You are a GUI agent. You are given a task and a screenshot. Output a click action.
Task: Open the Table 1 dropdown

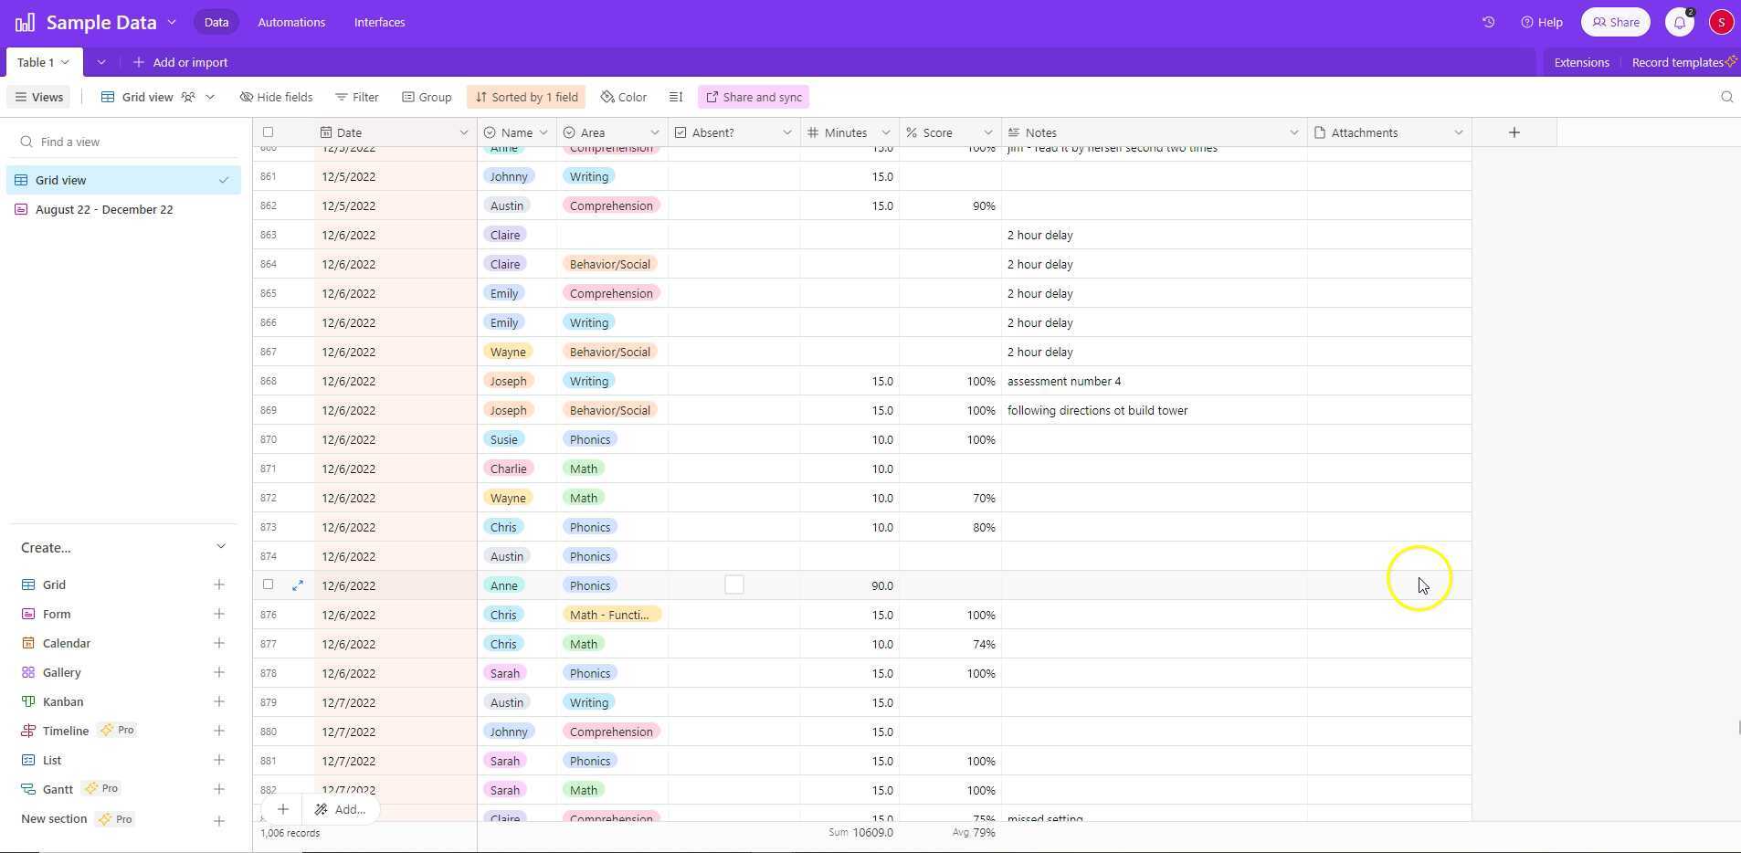coord(64,61)
